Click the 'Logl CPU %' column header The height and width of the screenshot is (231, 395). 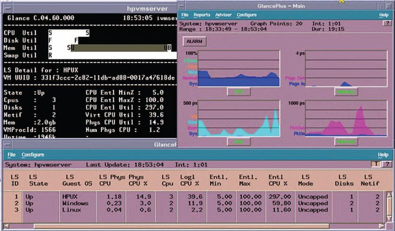[x=190, y=180]
